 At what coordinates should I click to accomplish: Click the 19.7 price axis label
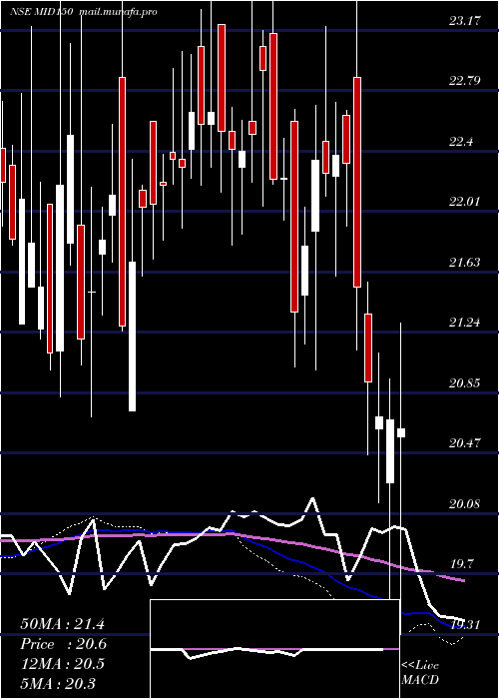[x=461, y=564]
